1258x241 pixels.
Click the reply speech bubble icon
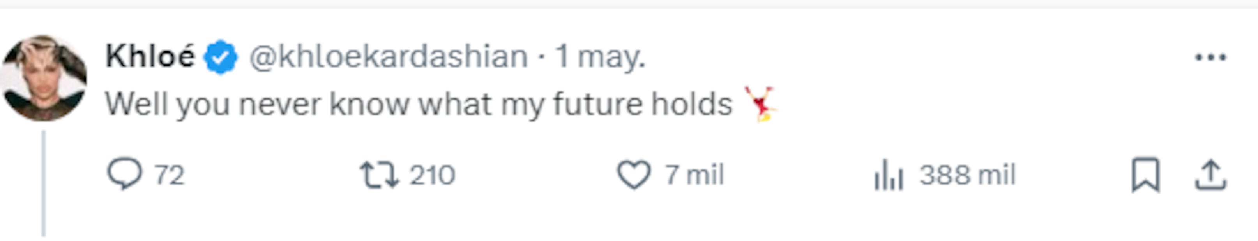[125, 174]
